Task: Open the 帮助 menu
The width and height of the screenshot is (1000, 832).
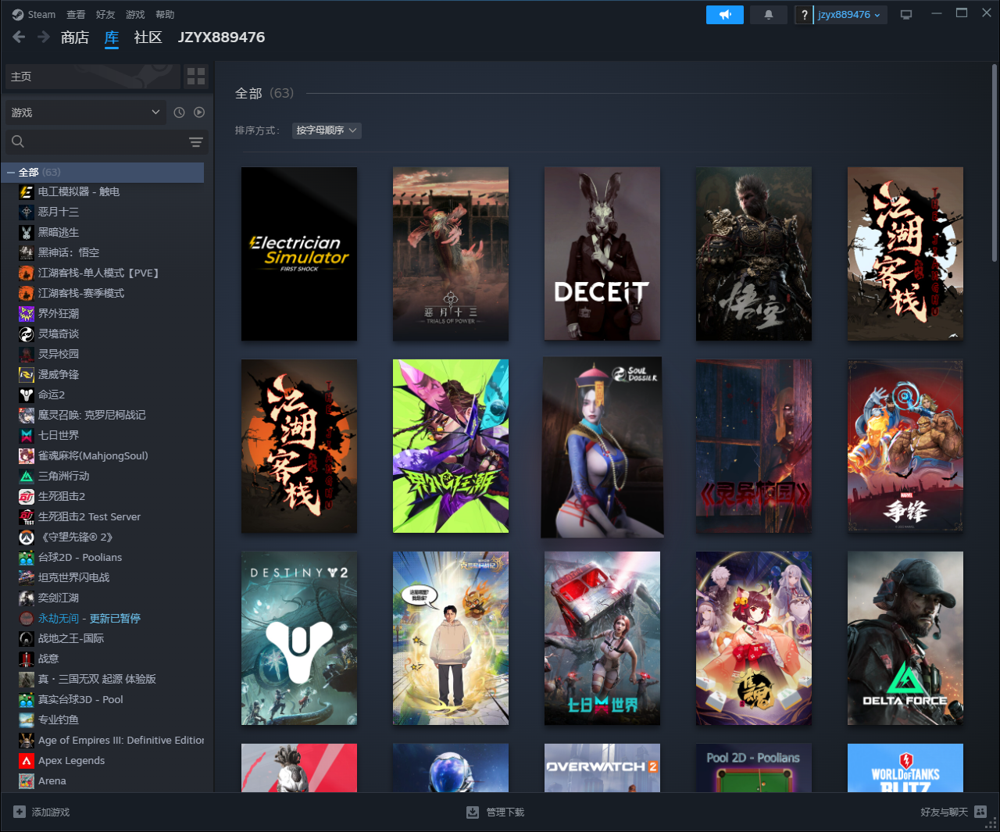Action: 165,14
